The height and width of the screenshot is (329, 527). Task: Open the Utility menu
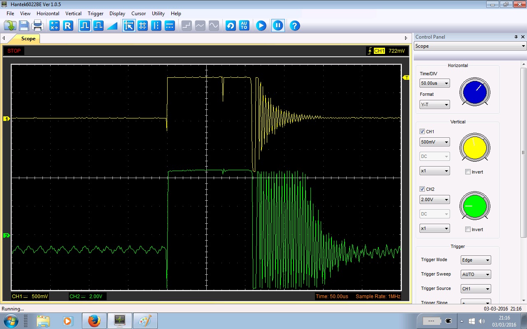[x=158, y=14]
